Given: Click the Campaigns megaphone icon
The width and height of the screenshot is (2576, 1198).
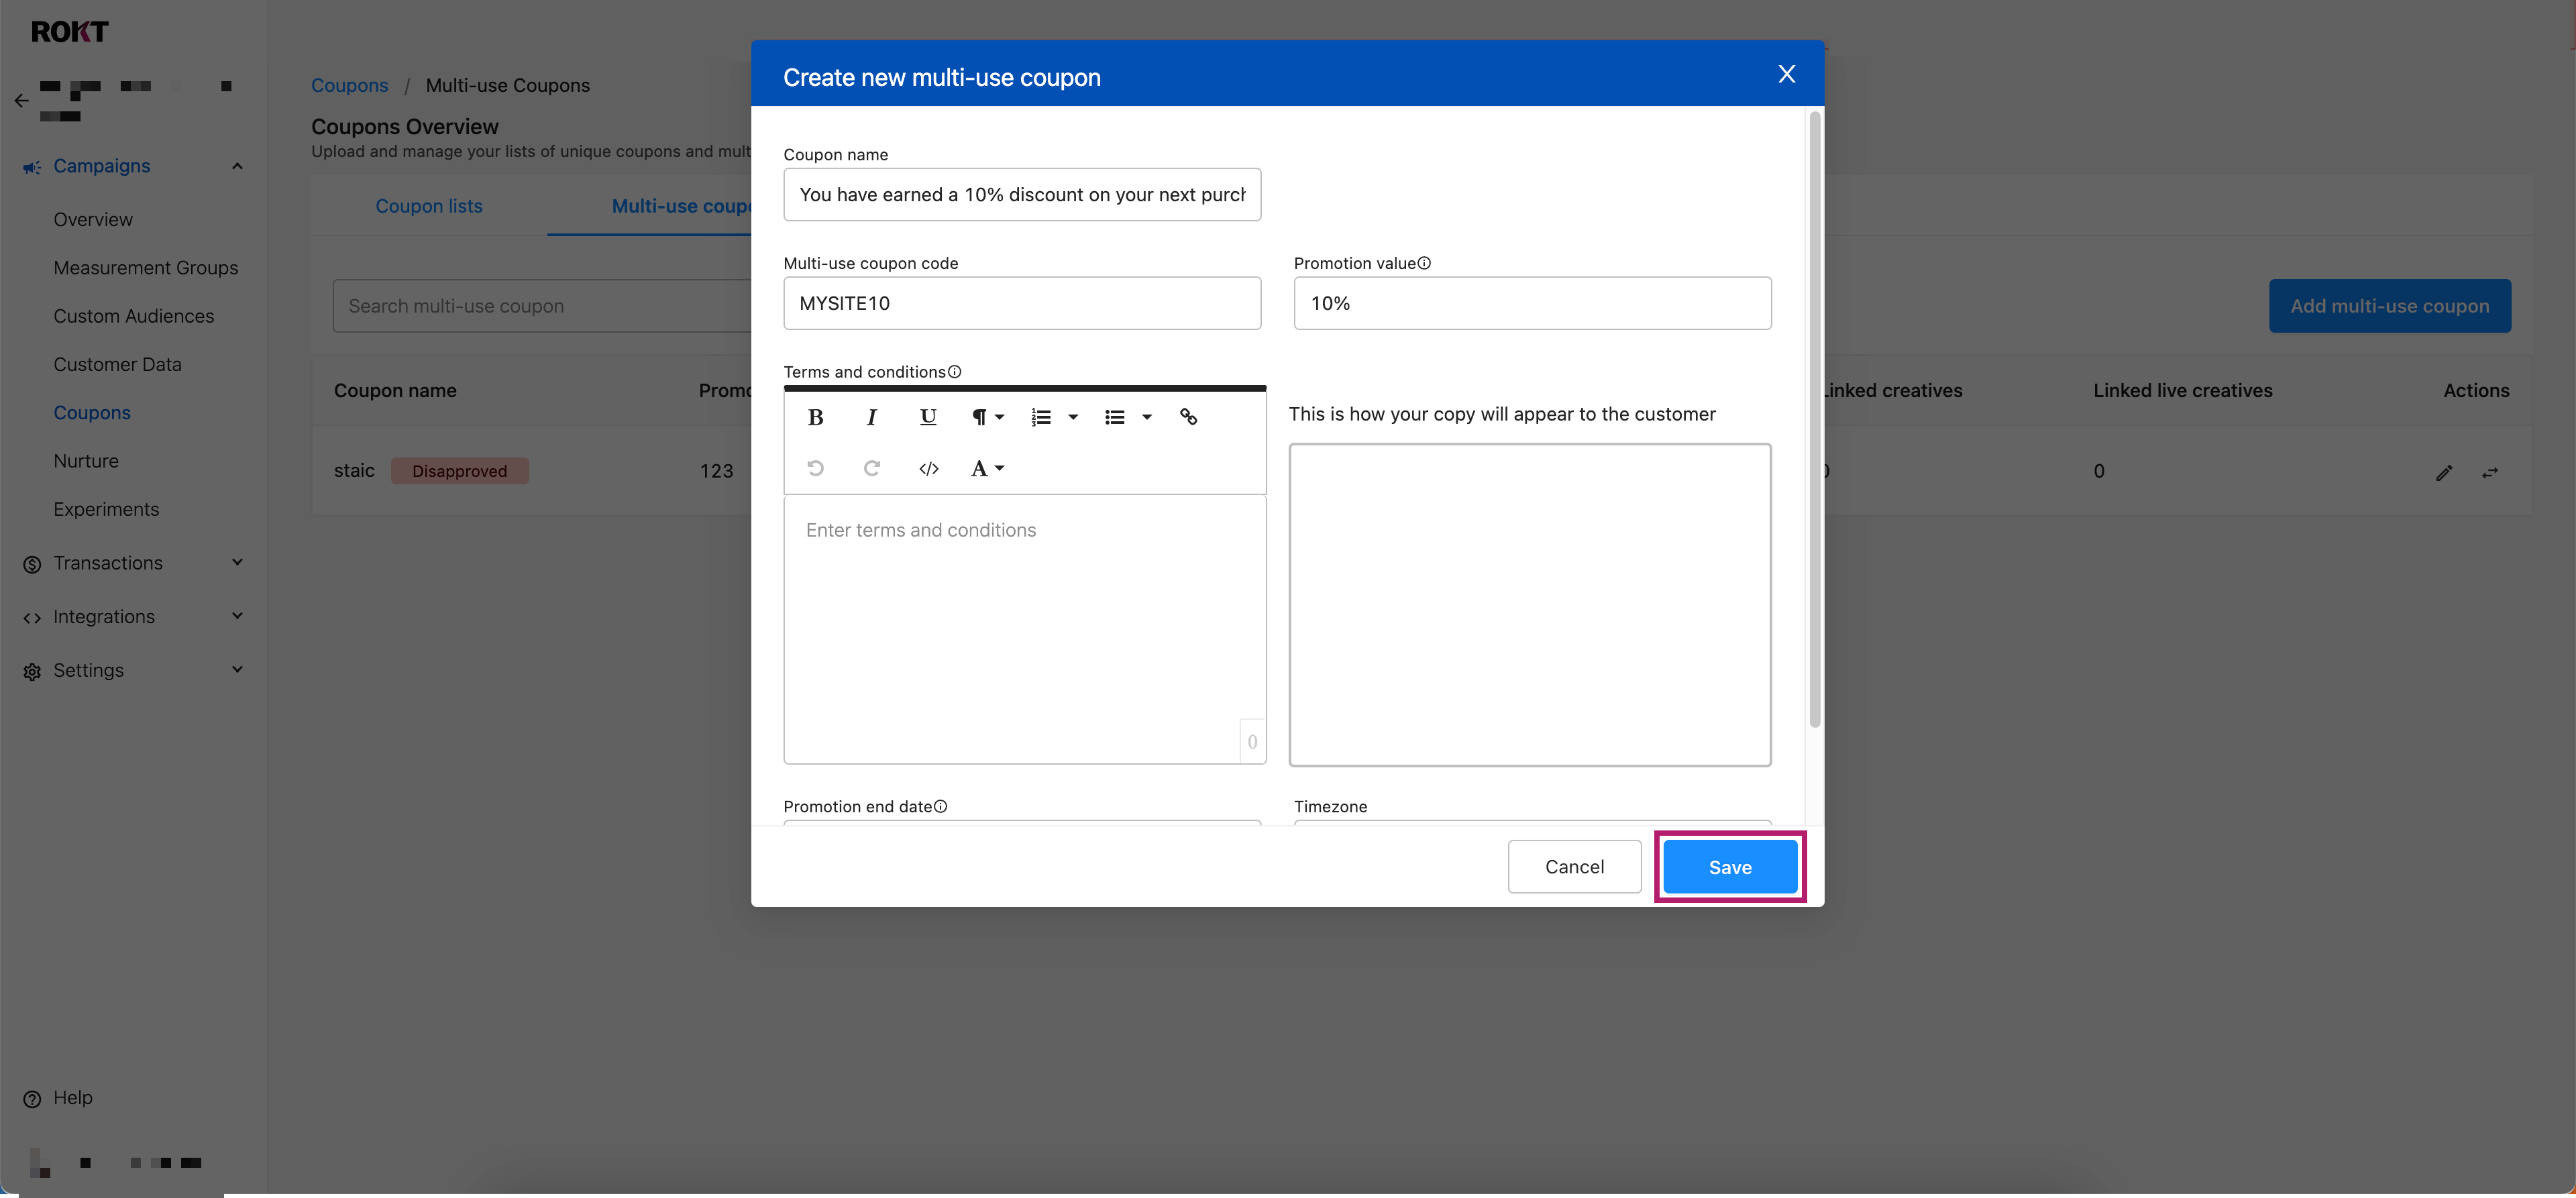Looking at the screenshot, I should coord(32,167).
